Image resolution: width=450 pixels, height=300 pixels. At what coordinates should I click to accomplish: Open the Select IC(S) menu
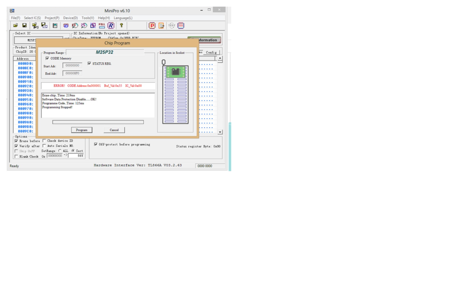click(x=32, y=18)
